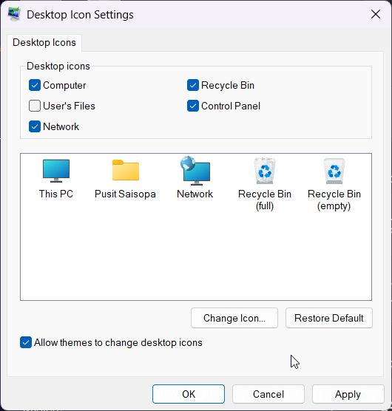Click the "Pusit Saisopa" label text

[125, 194]
